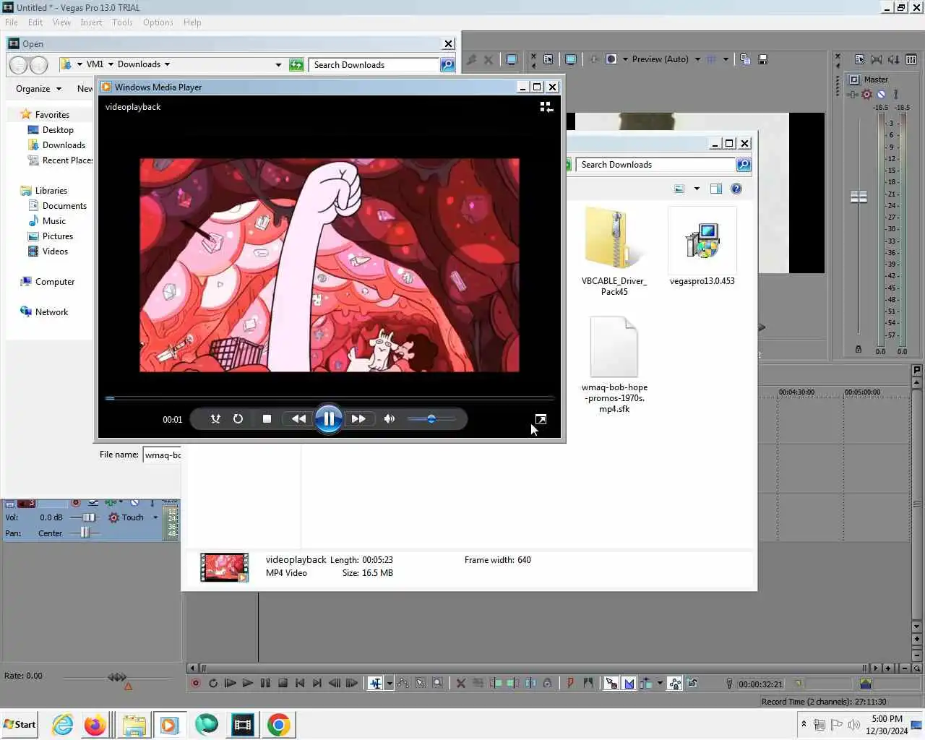Adjust the track Vol slider
Image resolution: width=925 pixels, height=740 pixels.
pyautogui.click(x=88, y=517)
